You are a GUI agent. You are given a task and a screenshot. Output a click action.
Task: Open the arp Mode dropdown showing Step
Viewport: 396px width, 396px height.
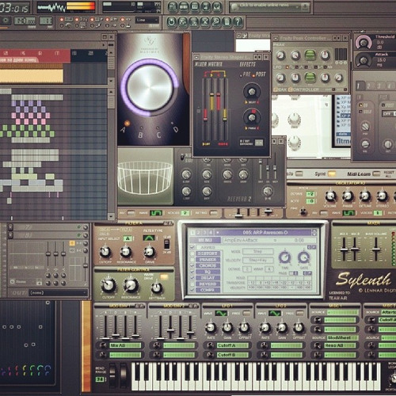pyautogui.click(x=257, y=251)
